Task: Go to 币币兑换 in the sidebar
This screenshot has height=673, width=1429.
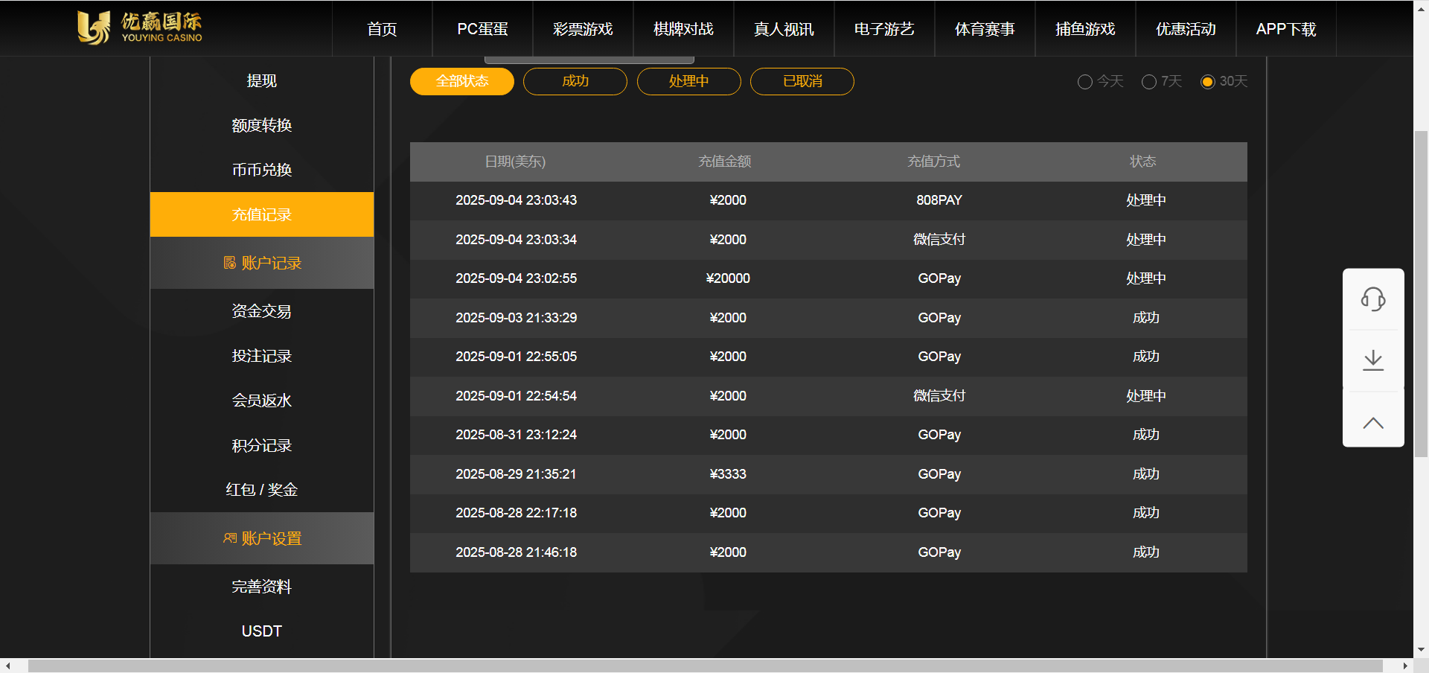Action: pos(262,170)
